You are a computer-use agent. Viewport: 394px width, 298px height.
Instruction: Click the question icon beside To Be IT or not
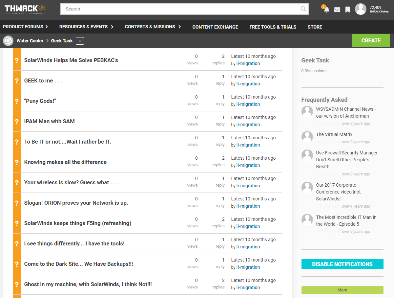tap(17, 142)
